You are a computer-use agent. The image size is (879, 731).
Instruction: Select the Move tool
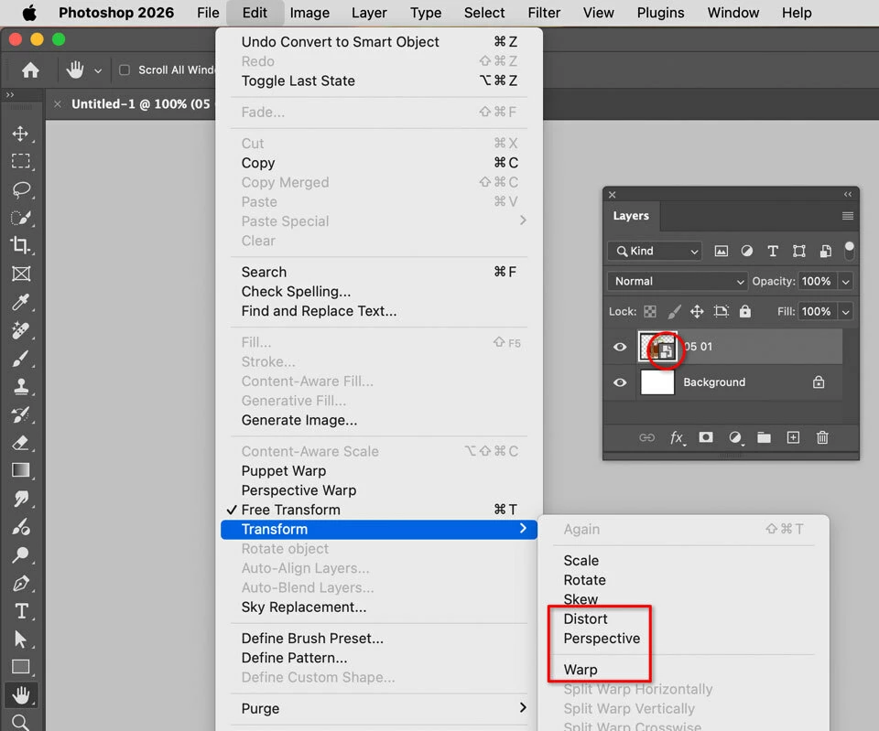tap(21, 134)
